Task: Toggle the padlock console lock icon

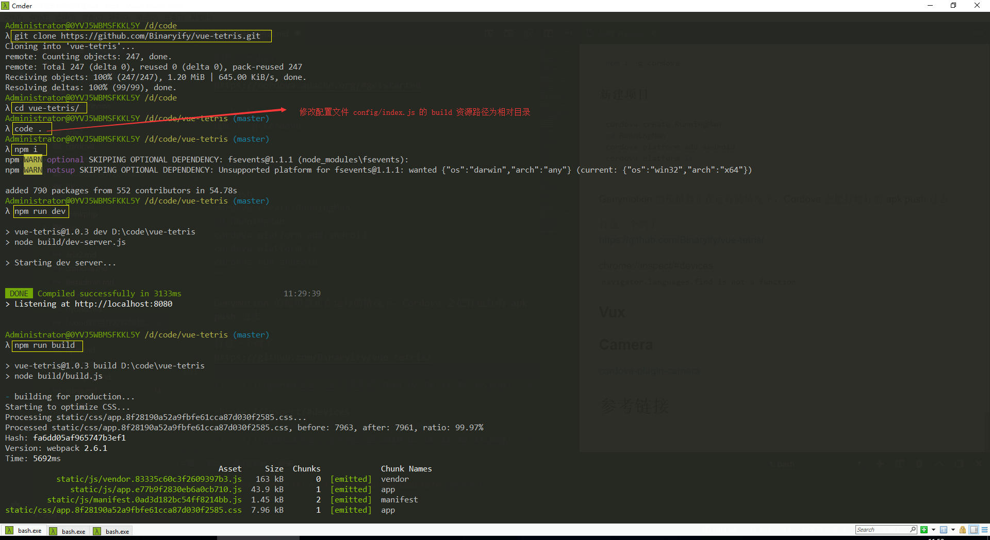Action: [962, 530]
